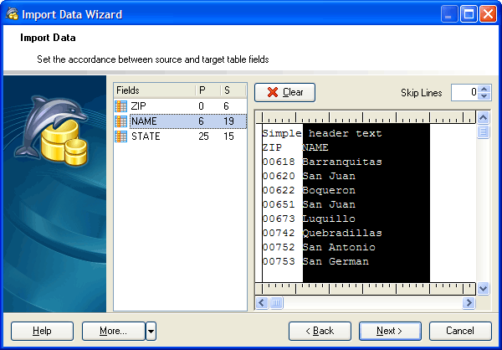This screenshot has width=502, height=350.
Task: Increase Skip Lines with up arrow
Action: click(484, 88)
